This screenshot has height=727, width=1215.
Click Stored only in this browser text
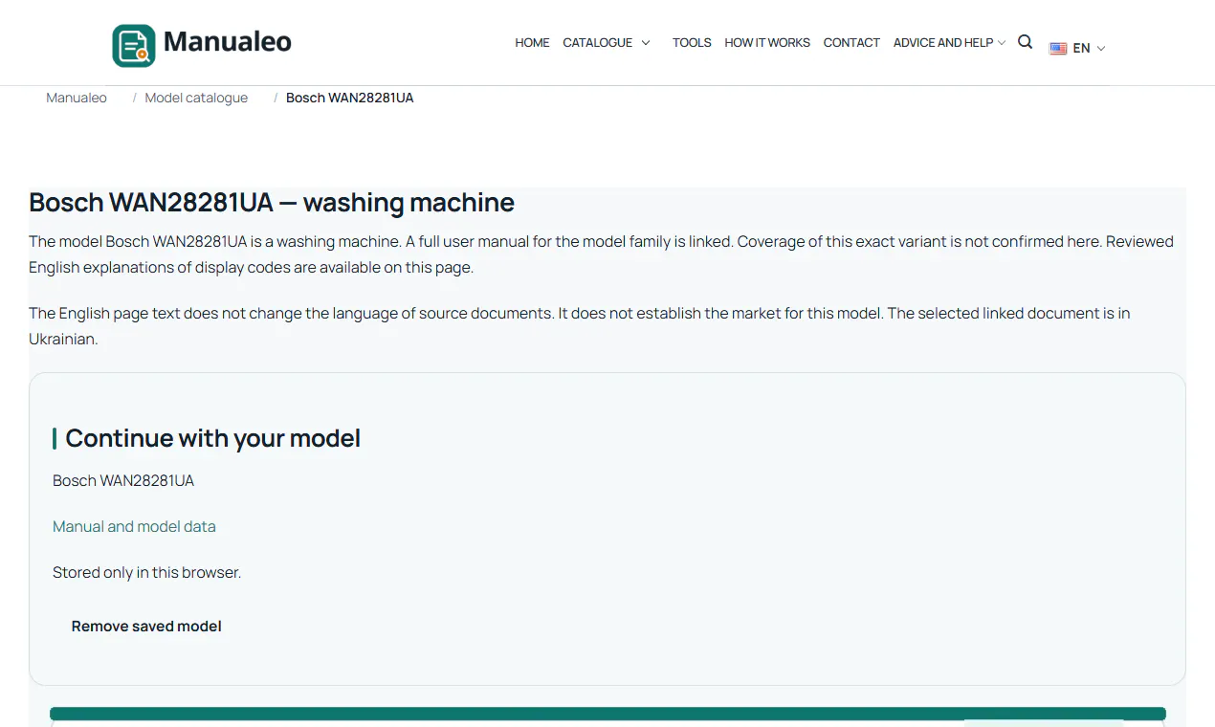146,572
